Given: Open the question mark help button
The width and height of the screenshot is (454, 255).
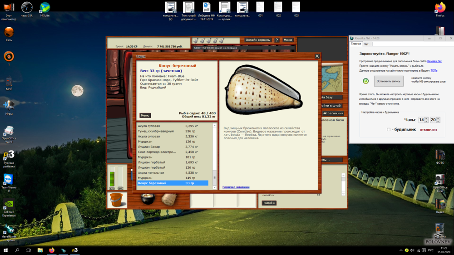Looking at the screenshot, I should [x=277, y=40].
